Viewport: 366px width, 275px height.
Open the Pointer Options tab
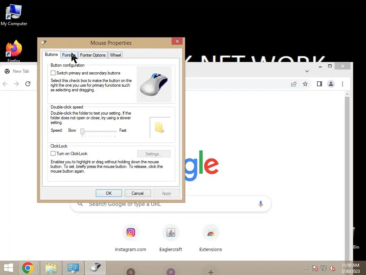click(x=93, y=55)
